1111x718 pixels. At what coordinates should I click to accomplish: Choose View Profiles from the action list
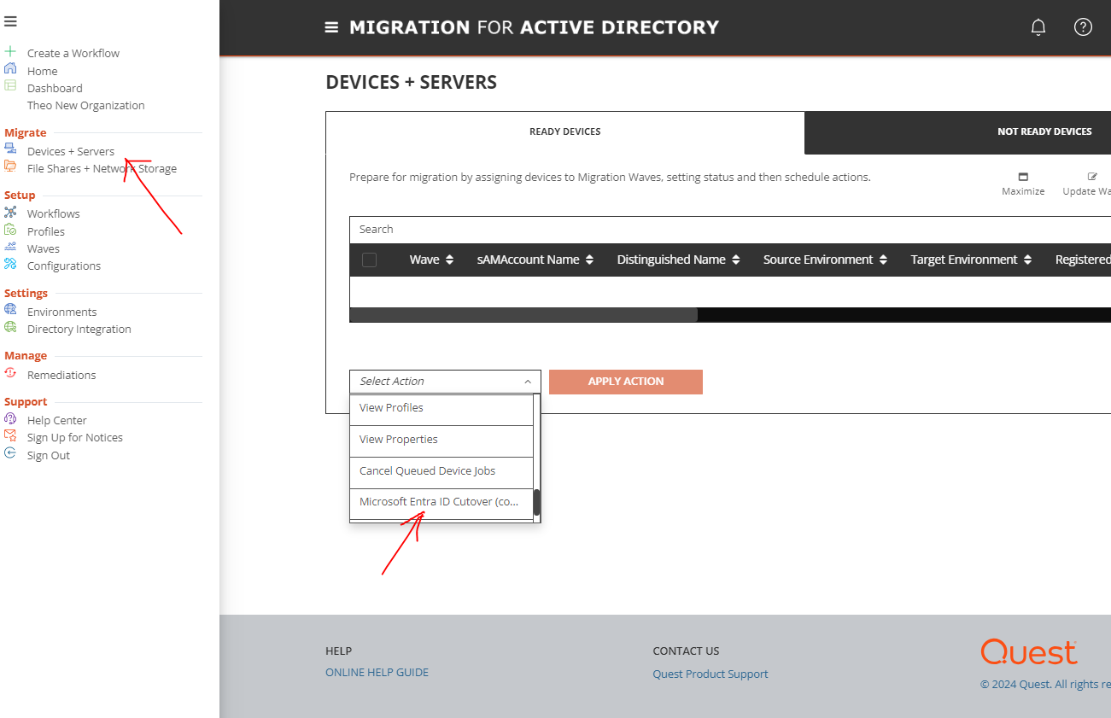pos(441,408)
